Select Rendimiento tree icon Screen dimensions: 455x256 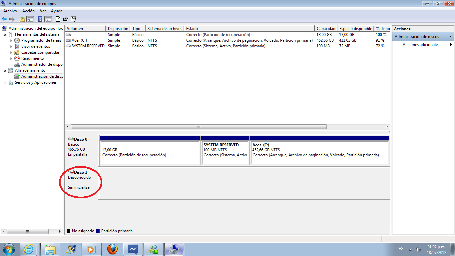tap(17, 58)
